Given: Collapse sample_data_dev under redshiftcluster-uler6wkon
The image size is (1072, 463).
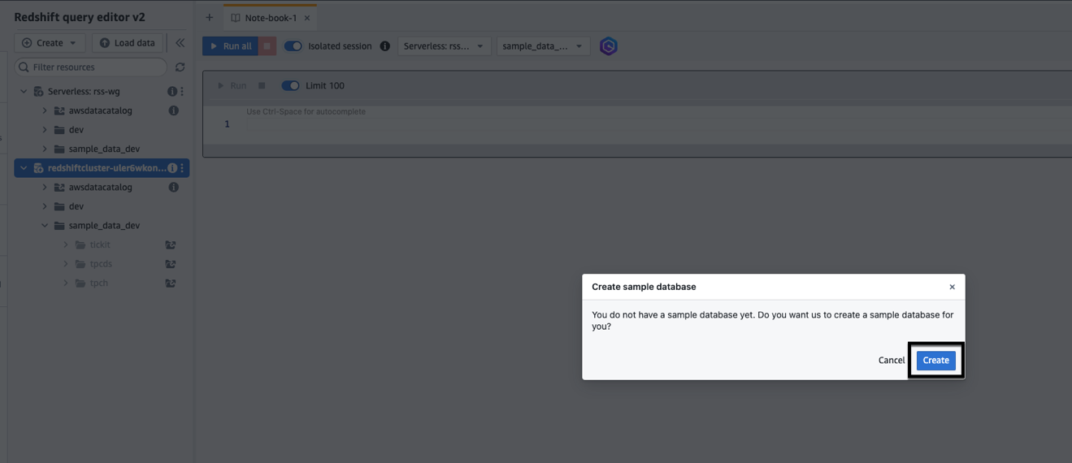Looking at the screenshot, I should pos(45,226).
